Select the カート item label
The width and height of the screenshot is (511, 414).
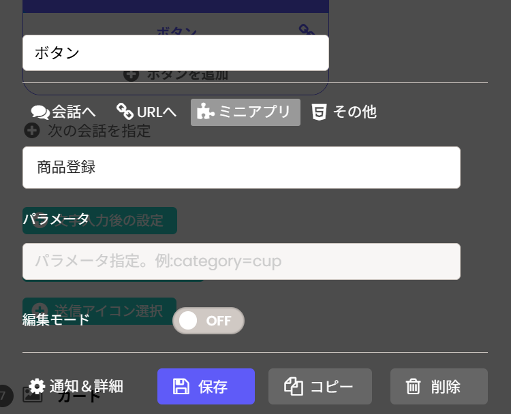tap(79, 396)
